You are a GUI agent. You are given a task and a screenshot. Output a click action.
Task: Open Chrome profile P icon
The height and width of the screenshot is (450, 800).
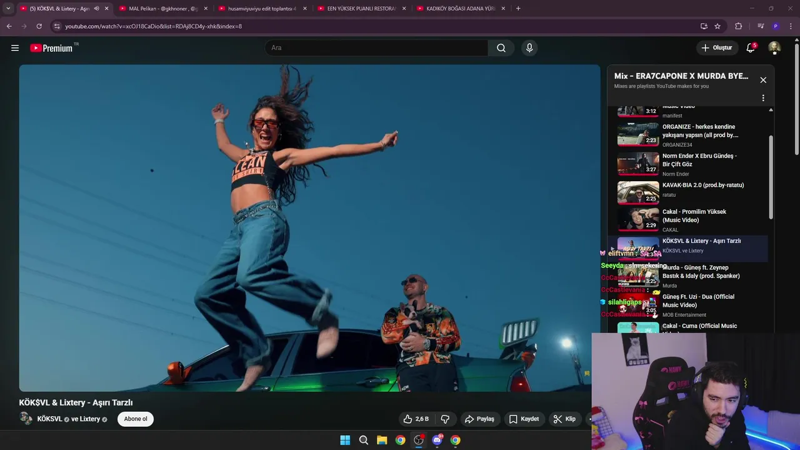(776, 26)
